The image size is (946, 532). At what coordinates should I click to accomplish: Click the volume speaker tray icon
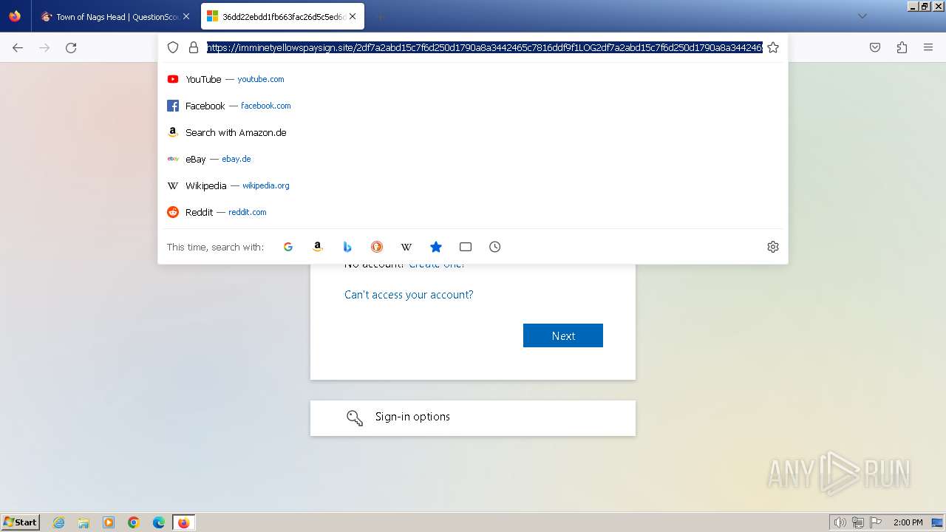[x=840, y=522]
